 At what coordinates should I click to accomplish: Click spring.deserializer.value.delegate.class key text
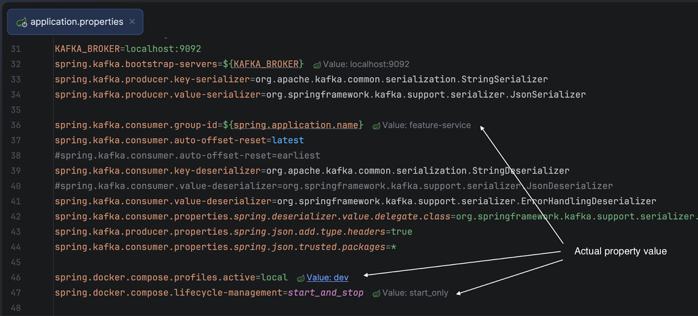pos(342,217)
